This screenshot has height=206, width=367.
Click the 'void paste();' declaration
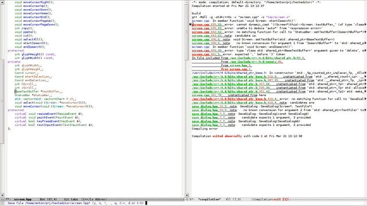tap(25, 32)
